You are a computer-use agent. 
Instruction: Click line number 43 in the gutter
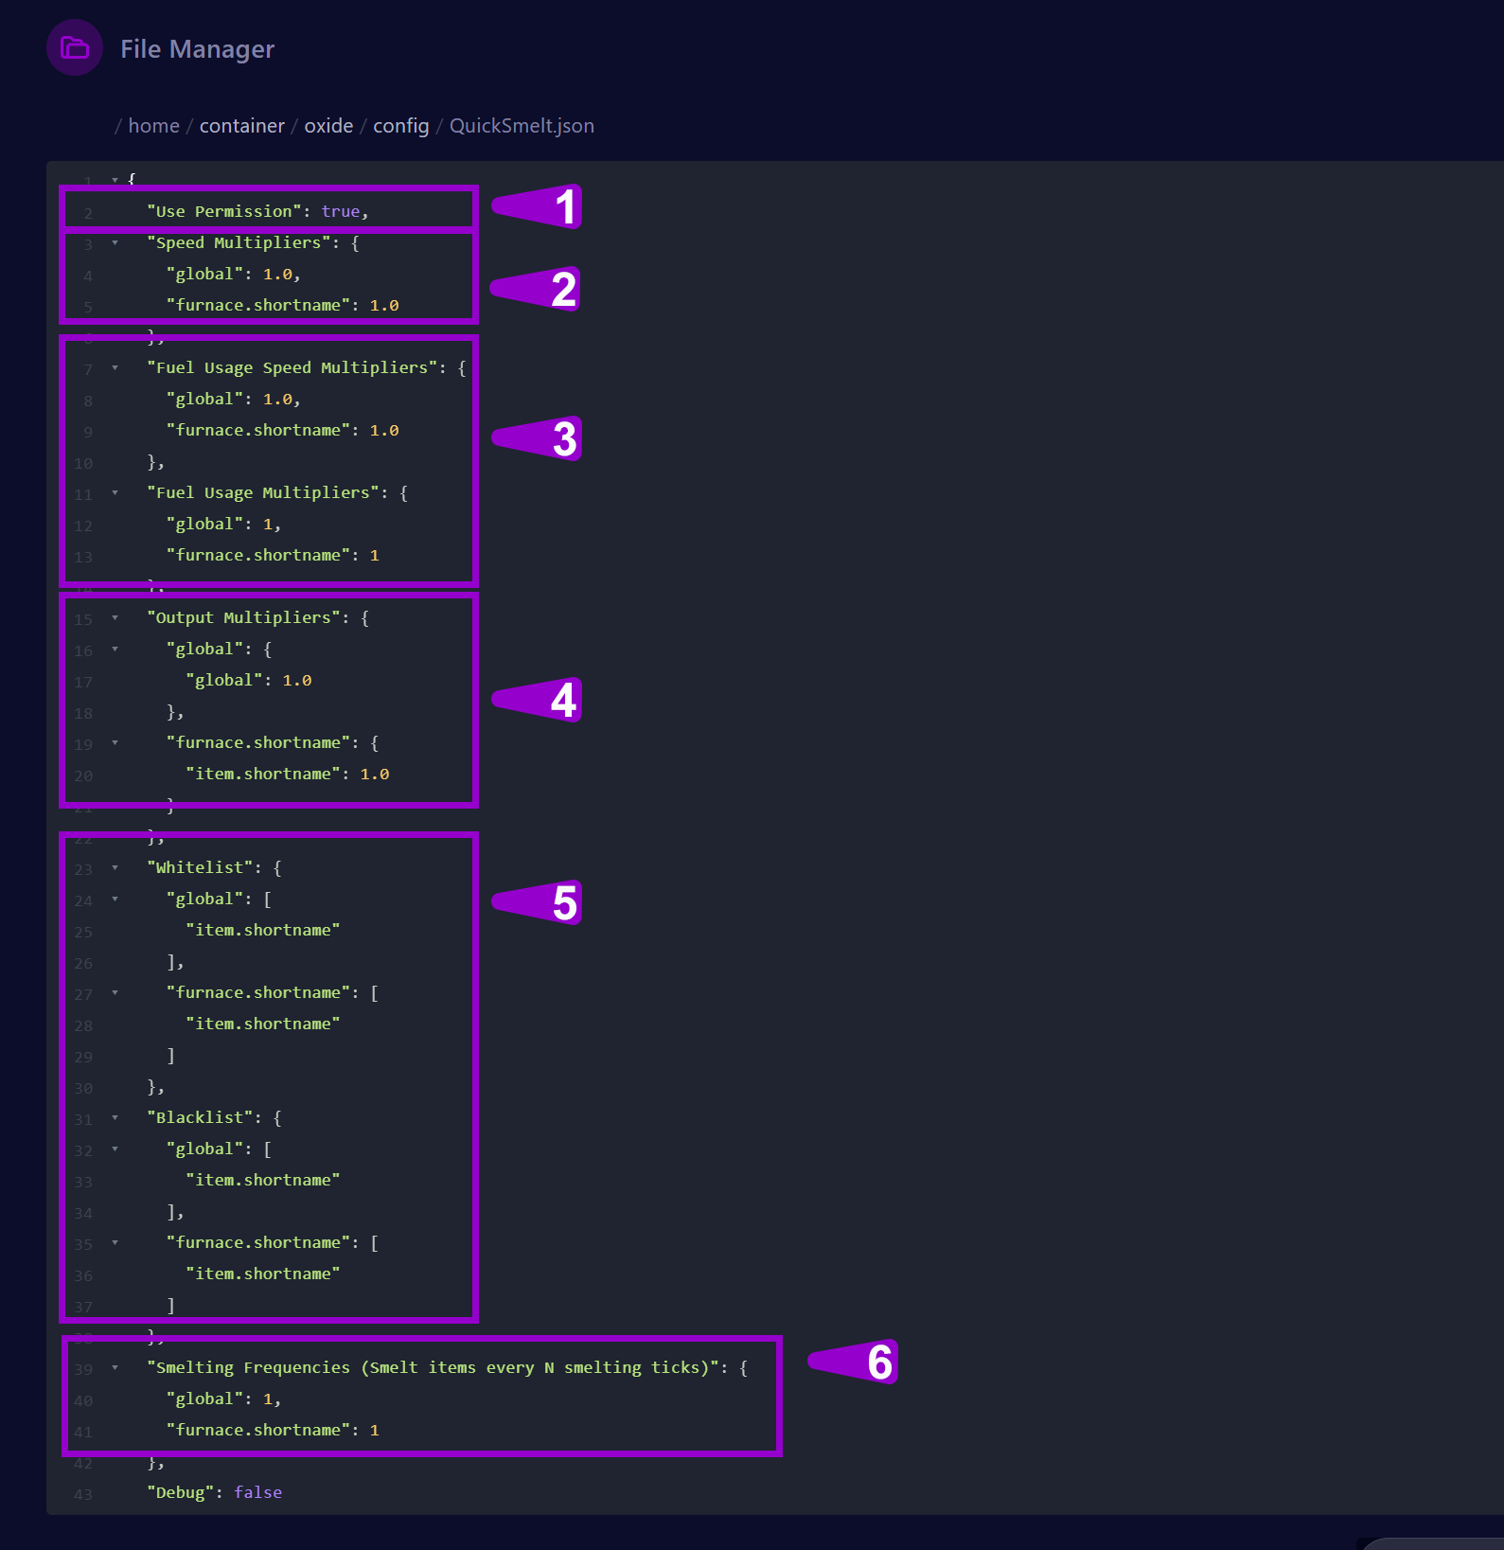coord(83,1494)
